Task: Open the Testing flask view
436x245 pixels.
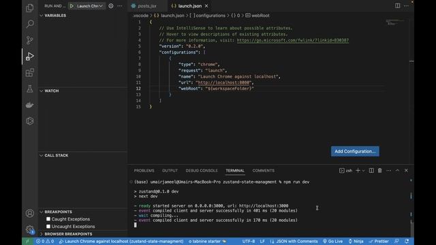Action: click(29, 89)
